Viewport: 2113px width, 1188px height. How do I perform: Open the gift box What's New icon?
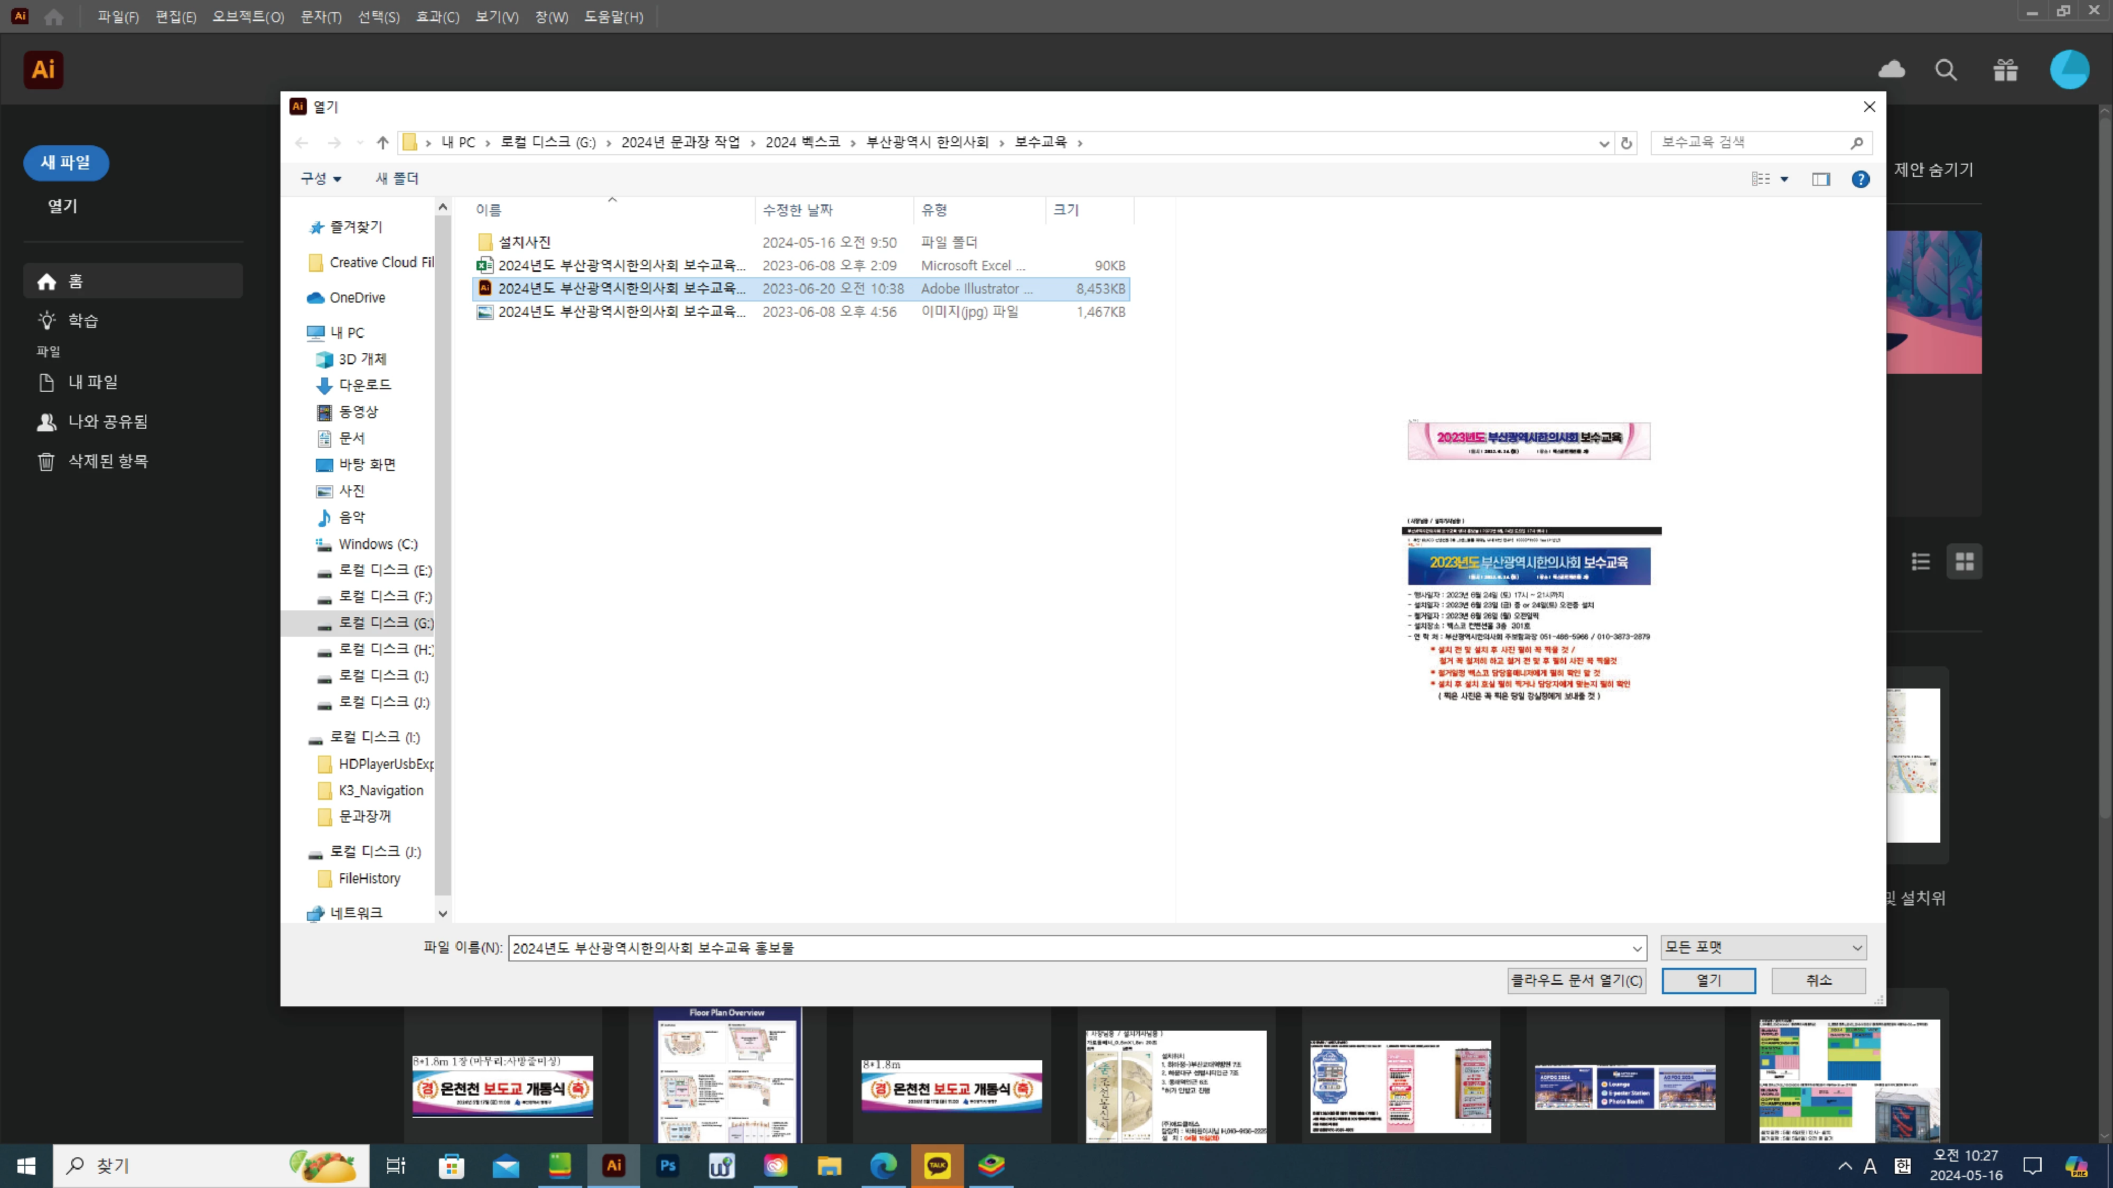2006,70
